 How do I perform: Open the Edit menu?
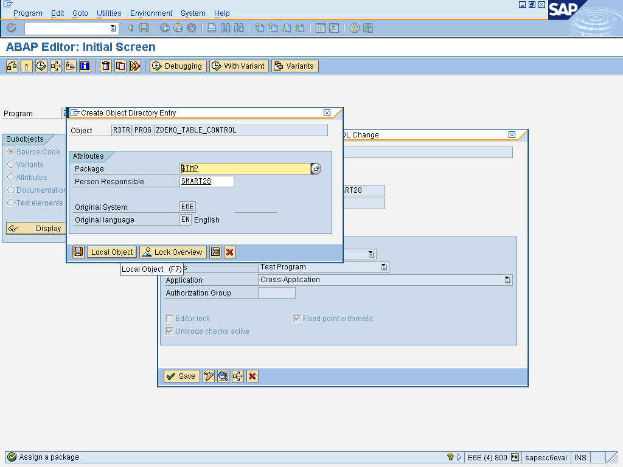pos(58,13)
